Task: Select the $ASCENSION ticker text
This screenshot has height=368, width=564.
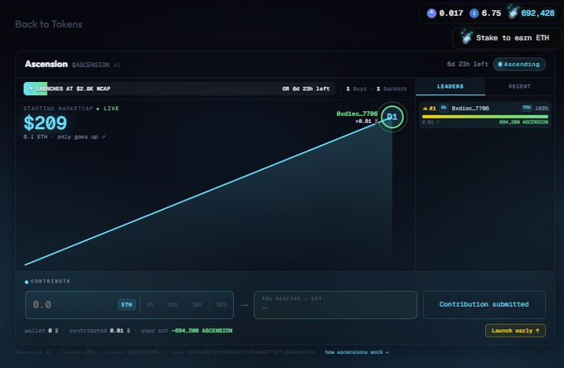Action: pos(90,65)
